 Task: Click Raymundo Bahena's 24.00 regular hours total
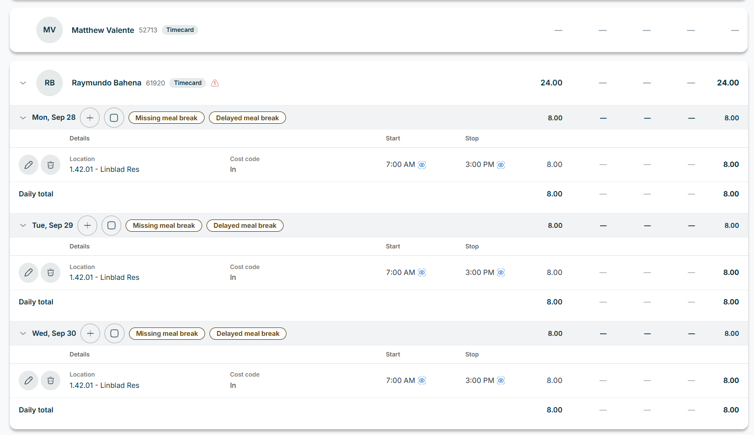[551, 83]
